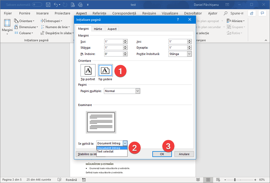Viewport: 270px width, 183px height.
Task: Open the Customize Quick Access Toolbar arrow
Action: pyautogui.click(x=87, y=5)
